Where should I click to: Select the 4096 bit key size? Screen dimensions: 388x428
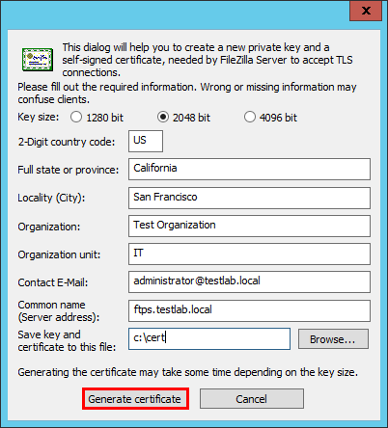pyautogui.click(x=250, y=117)
